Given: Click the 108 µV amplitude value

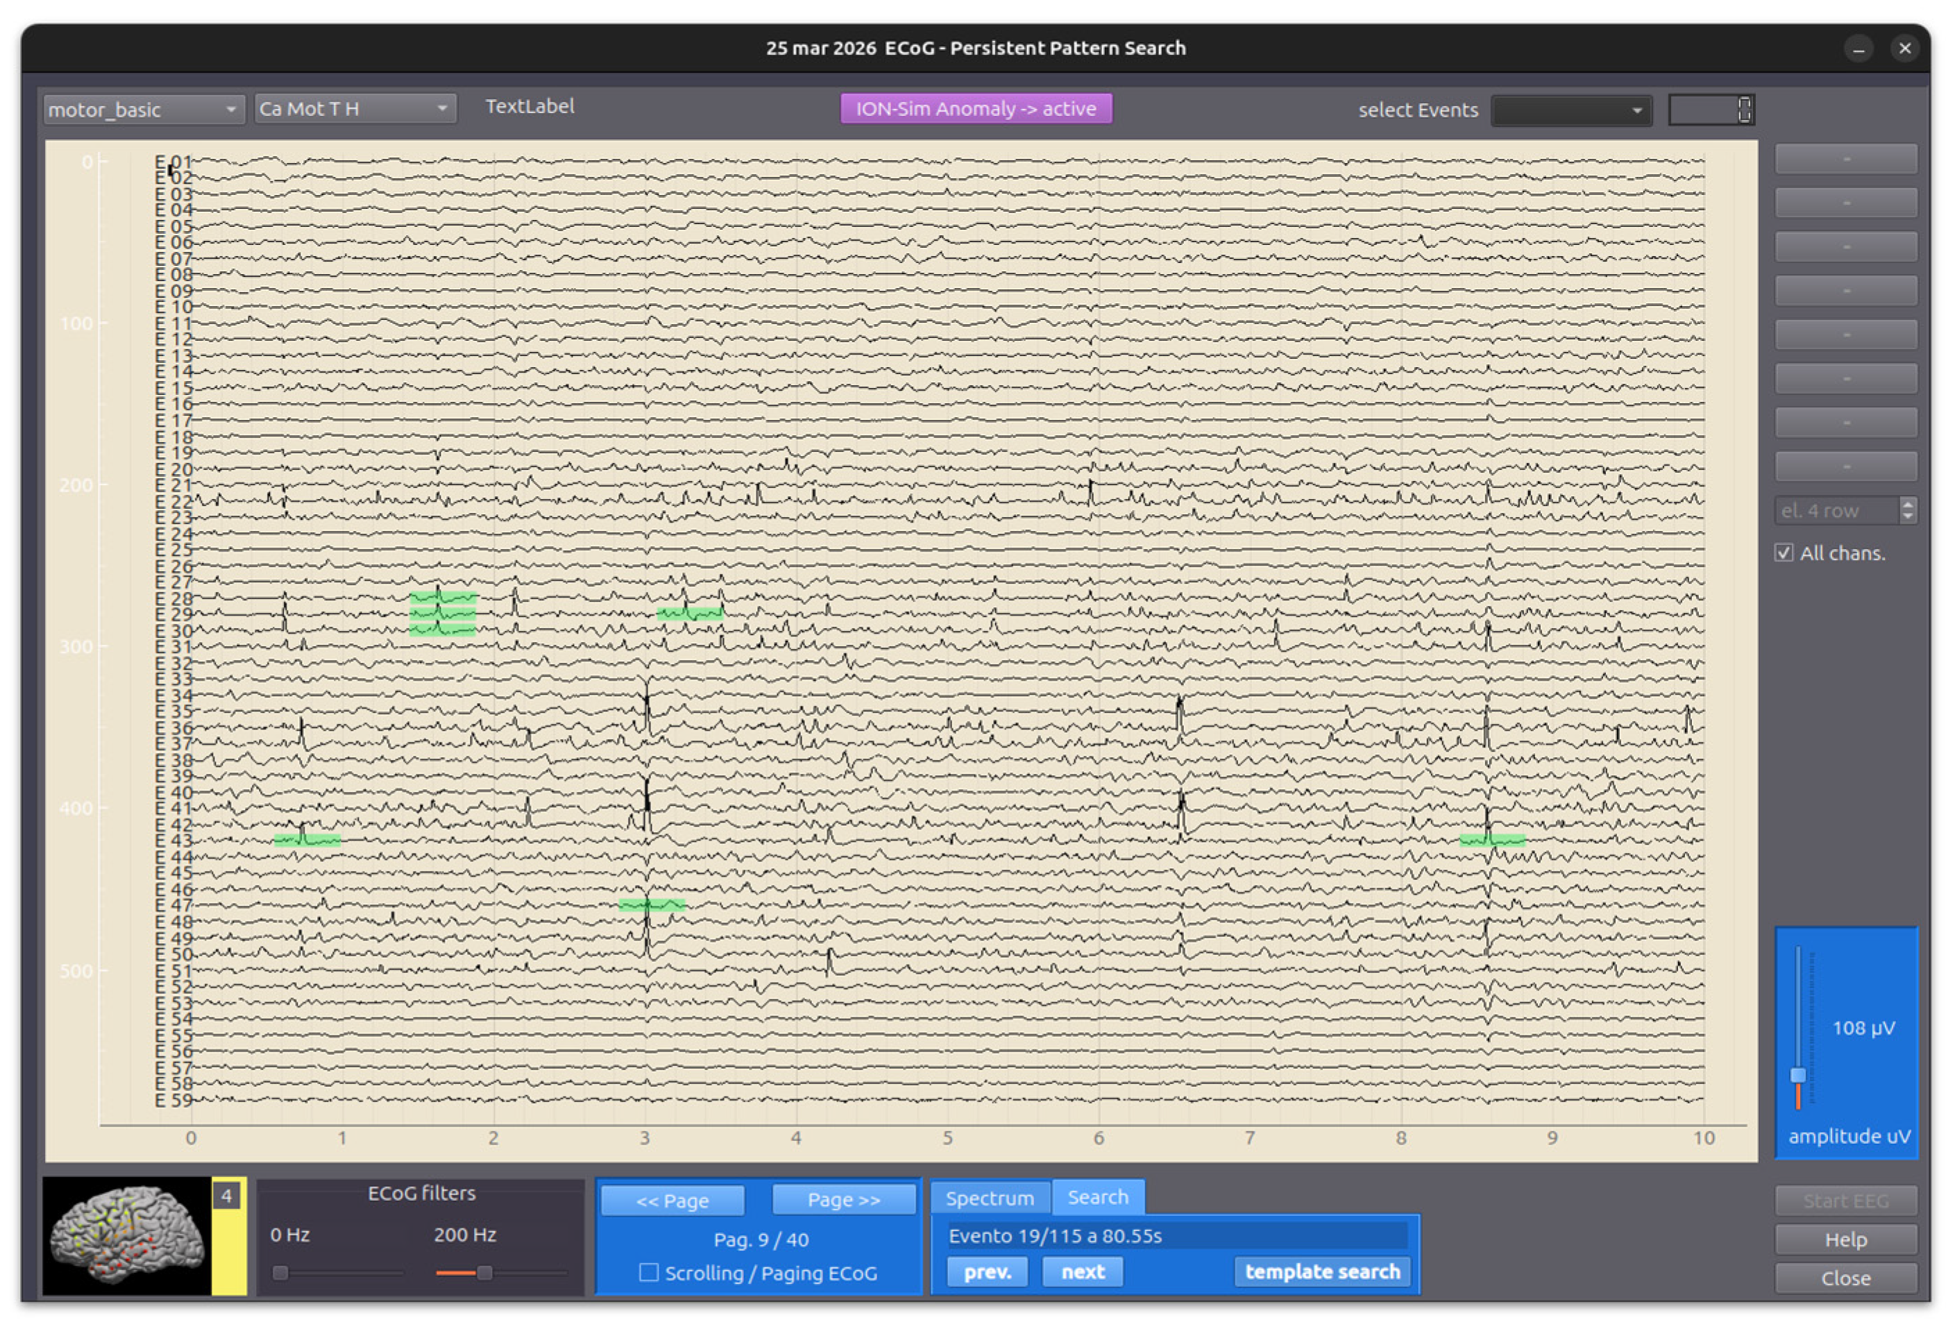Looking at the screenshot, I should point(1863,1027).
